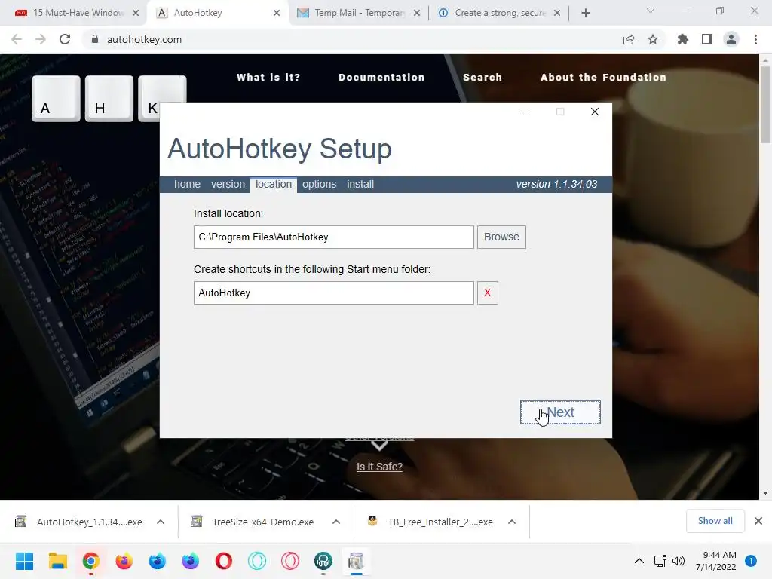This screenshot has height=579, width=772.
Task: Click Browse for install location
Action: coord(501,237)
